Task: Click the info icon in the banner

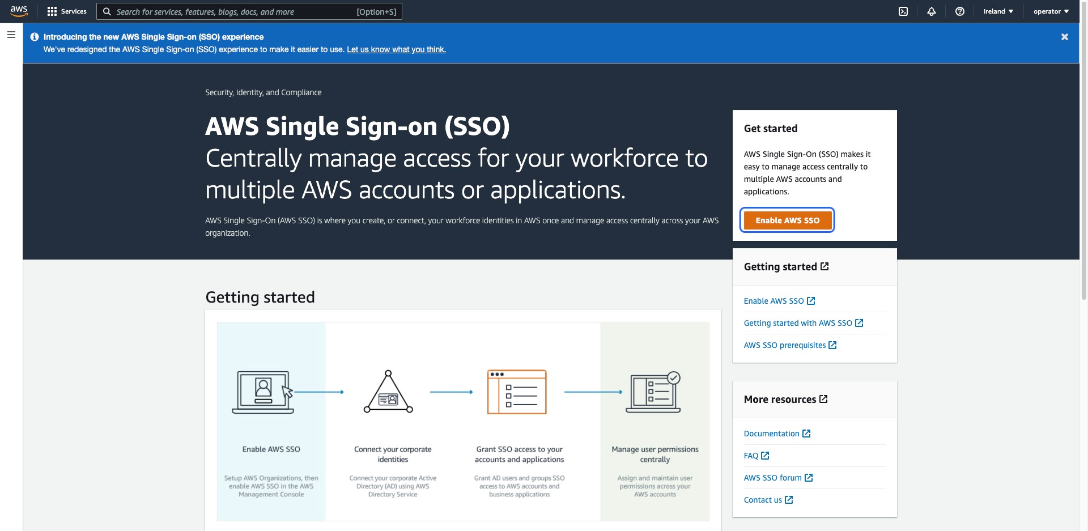Action: [x=35, y=37]
